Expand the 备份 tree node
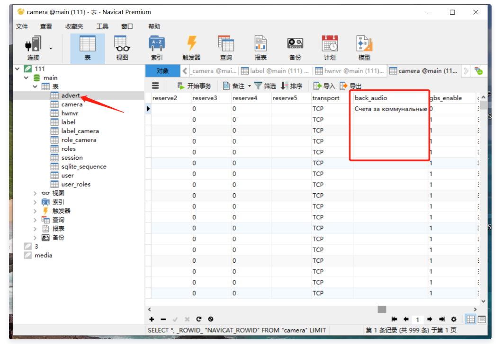 [35, 238]
